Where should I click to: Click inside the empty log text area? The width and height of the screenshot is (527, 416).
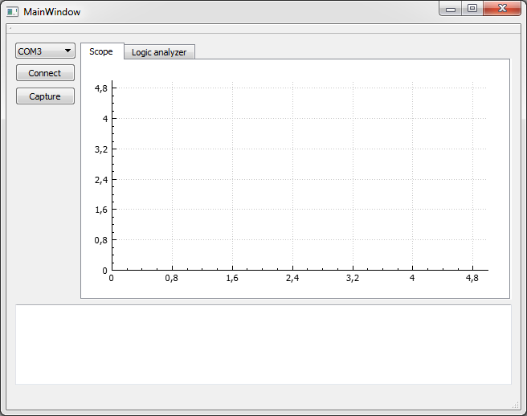coord(263,345)
